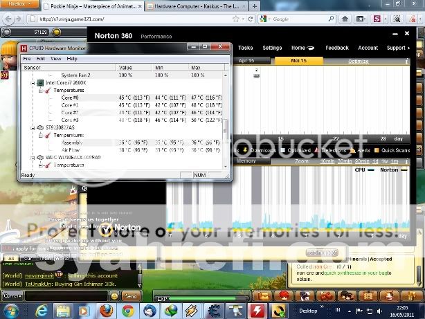Switch to the Apr 15 performance tab
425x319 pixels.
251,61
